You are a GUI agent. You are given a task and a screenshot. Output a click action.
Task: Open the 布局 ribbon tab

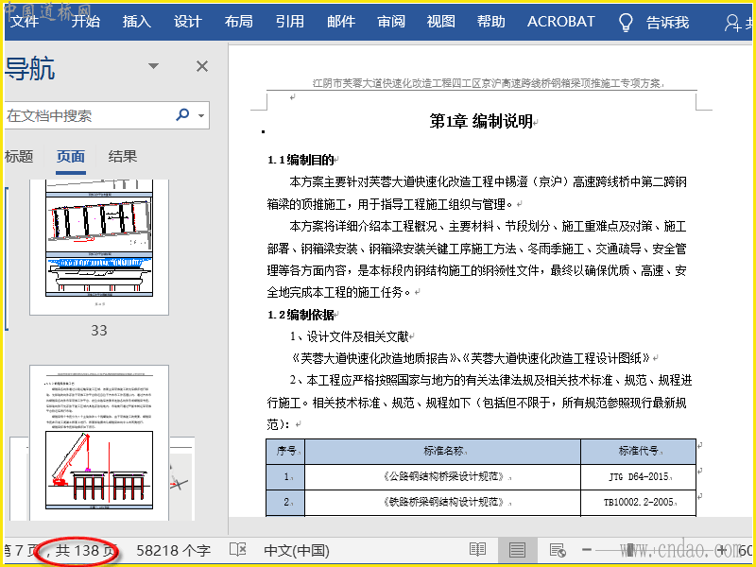click(x=239, y=22)
